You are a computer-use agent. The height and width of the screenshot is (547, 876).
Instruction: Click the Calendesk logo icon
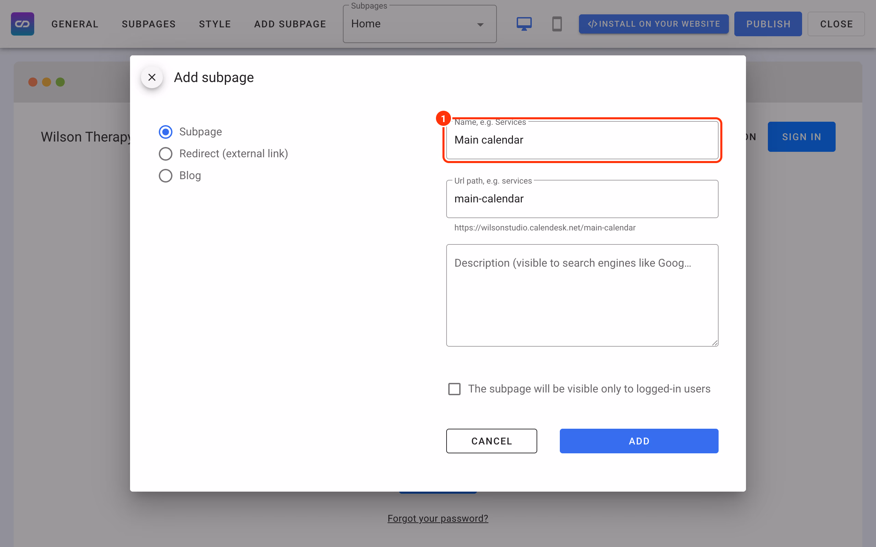pyautogui.click(x=23, y=24)
